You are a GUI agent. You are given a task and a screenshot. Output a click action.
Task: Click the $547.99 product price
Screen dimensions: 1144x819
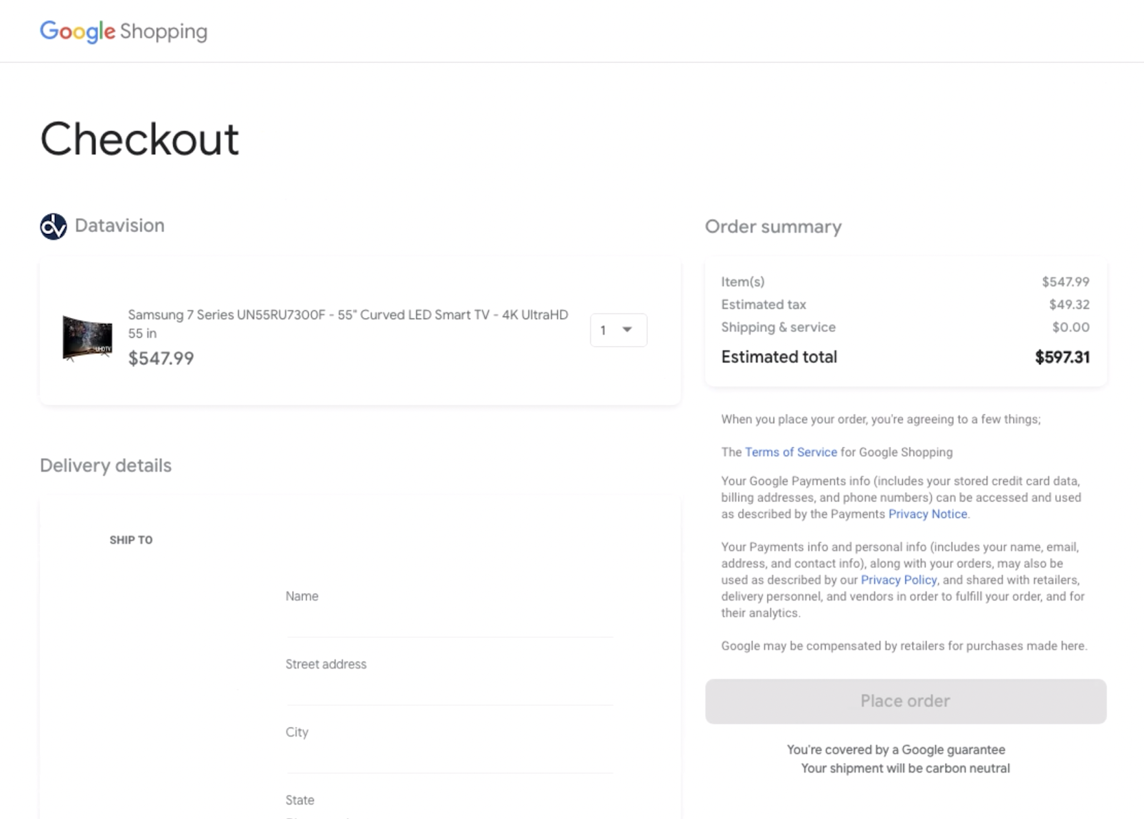[x=161, y=358]
